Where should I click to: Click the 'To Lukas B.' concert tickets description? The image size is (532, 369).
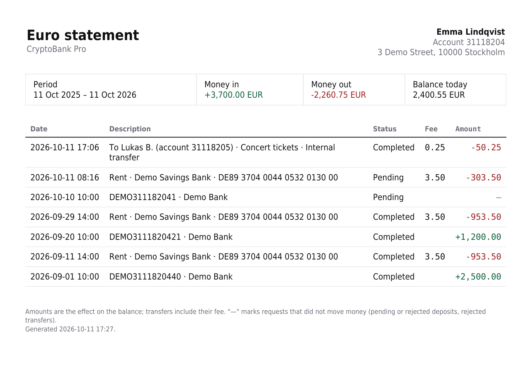(x=222, y=152)
